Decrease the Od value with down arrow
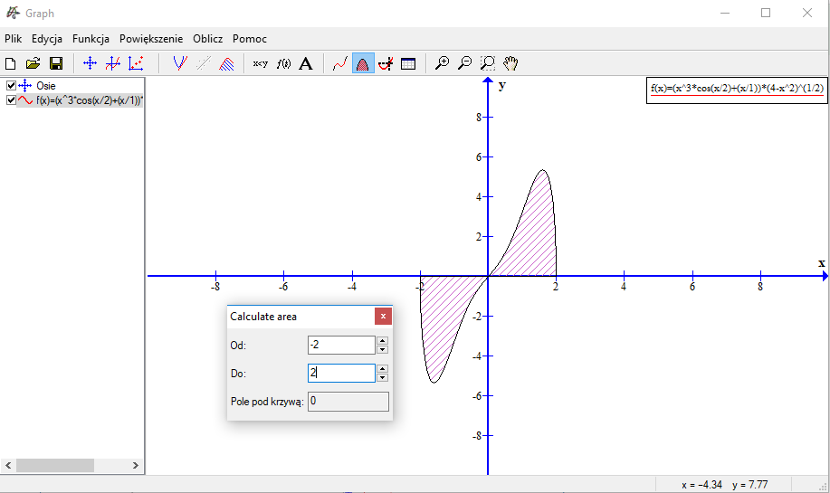The height and width of the screenshot is (493, 830). (x=382, y=349)
